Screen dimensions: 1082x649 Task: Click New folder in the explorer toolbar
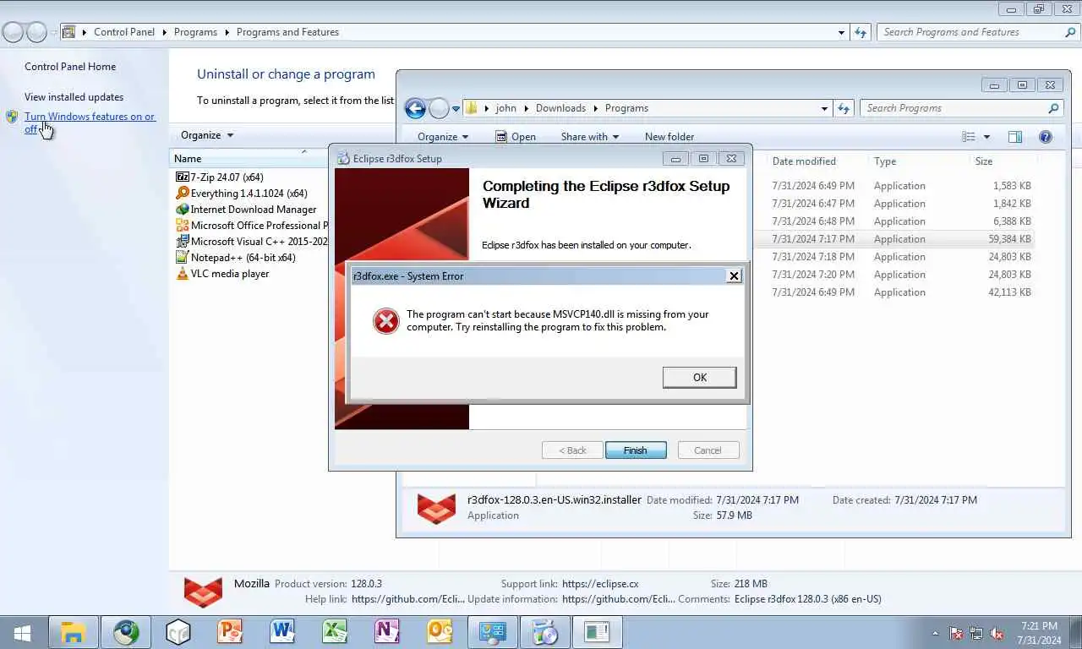point(669,137)
